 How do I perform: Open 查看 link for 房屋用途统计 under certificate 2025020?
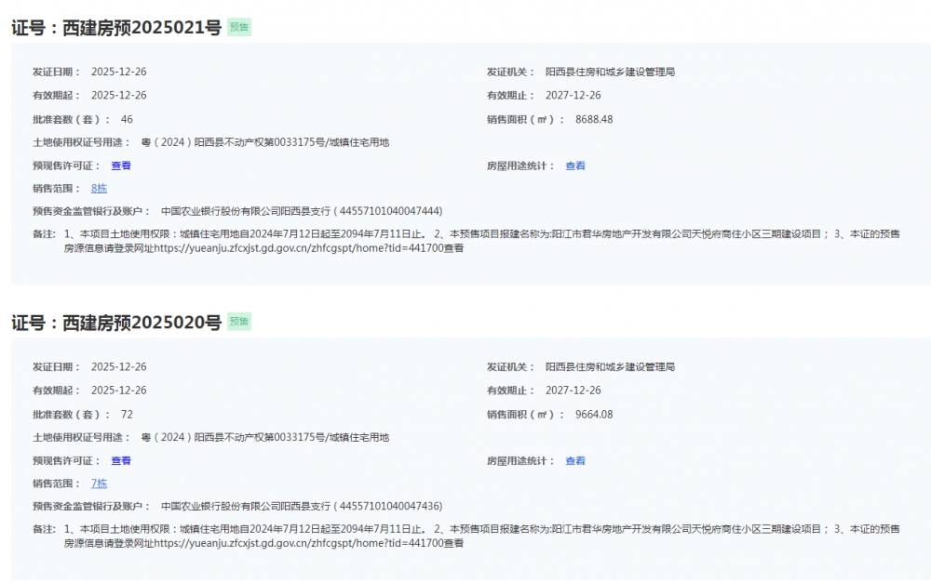pyautogui.click(x=575, y=461)
